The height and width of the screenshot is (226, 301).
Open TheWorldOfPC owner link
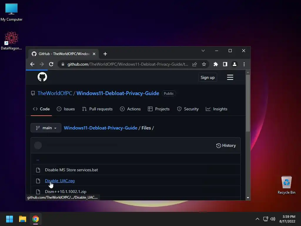point(55,93)
